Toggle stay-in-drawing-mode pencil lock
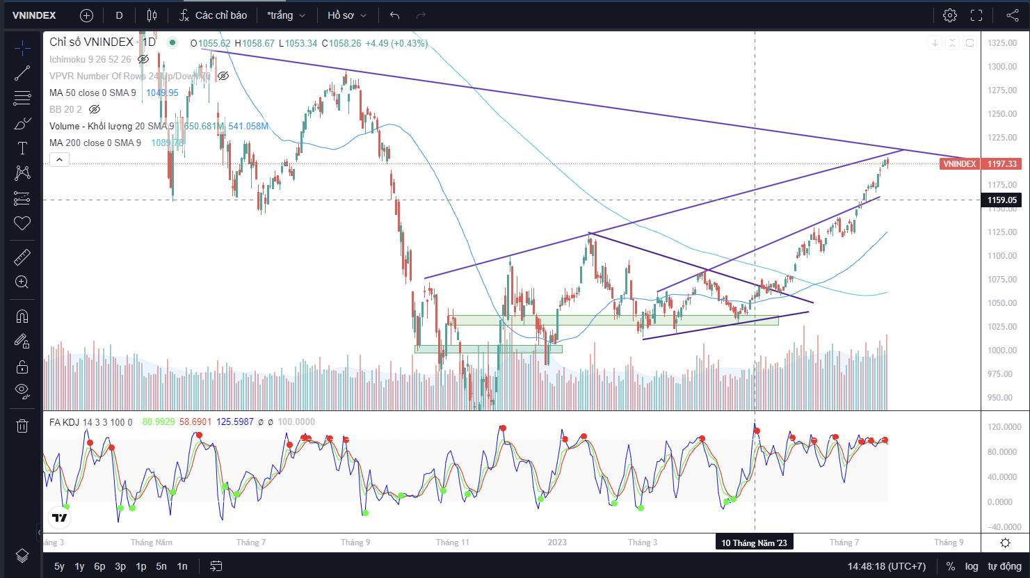The height and width of the screenshot is (578, 1030). (22, 342)
